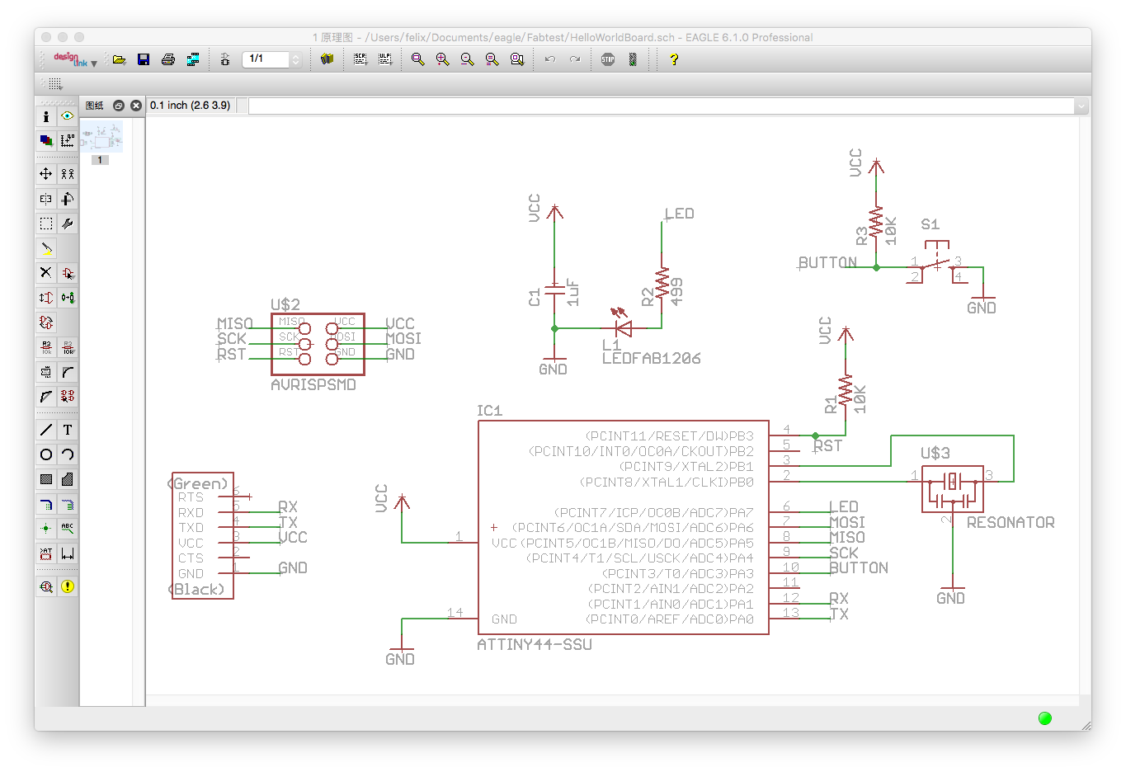Show the Errors list (yellow warning icon)
This screenshot has height=772, width=1126.
click(x=68, y=586)
